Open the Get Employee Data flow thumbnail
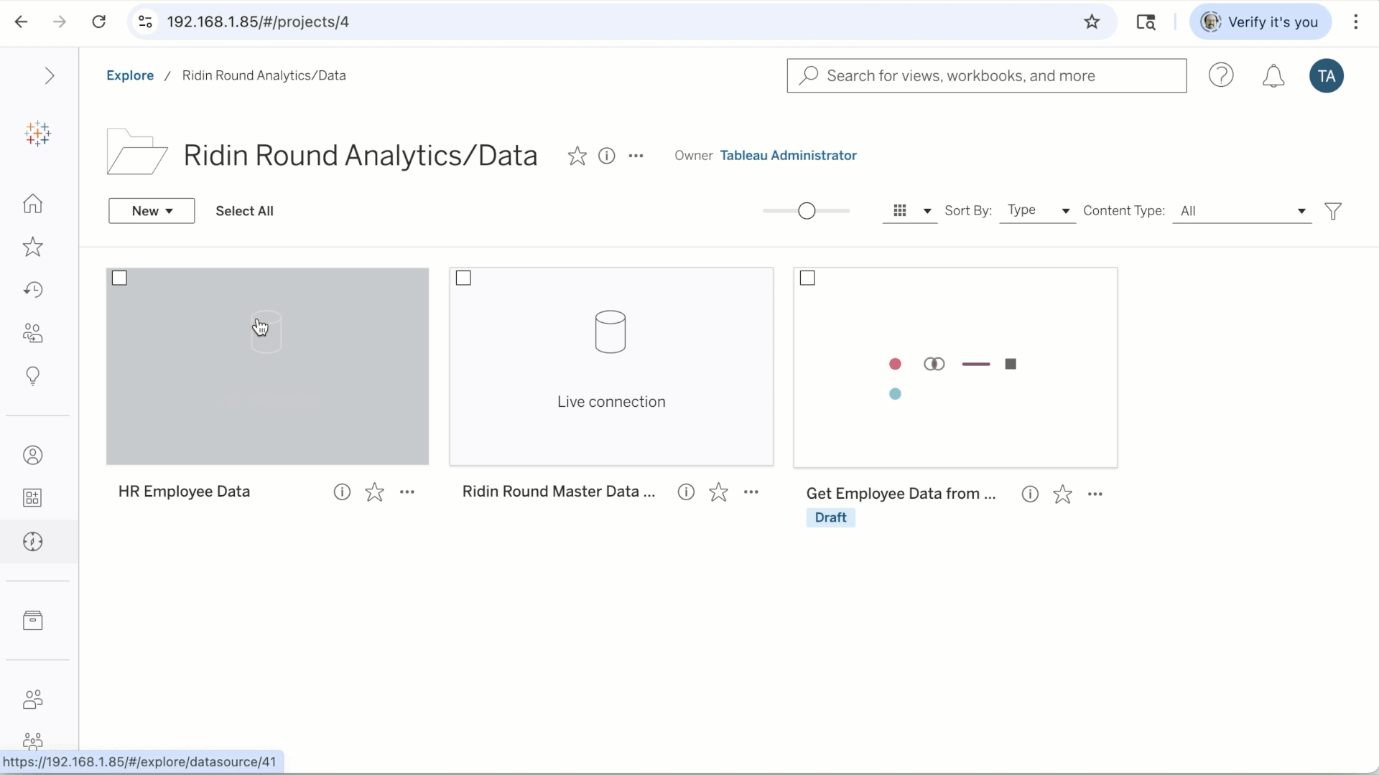Viewport: 1379px width, 775px height. (x=955, y=367)
